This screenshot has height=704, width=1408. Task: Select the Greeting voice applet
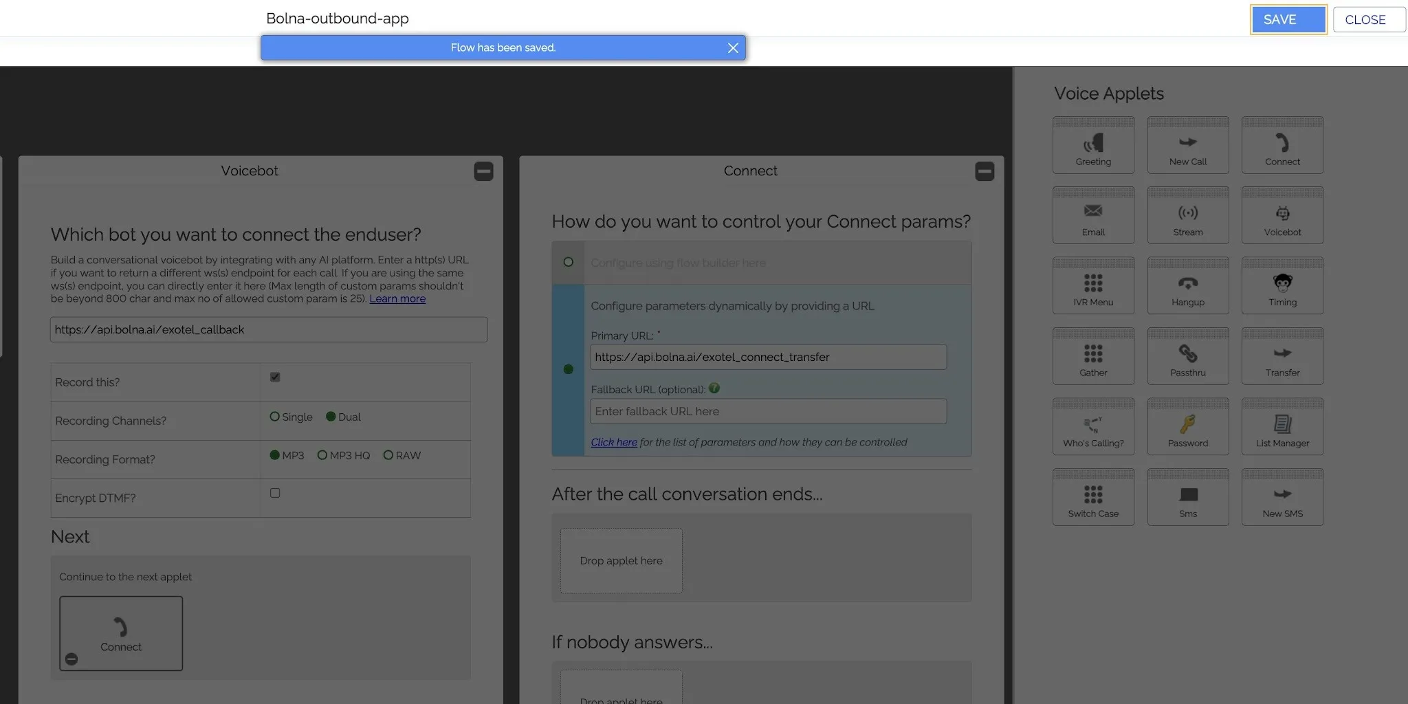(x=1093, y=145)
